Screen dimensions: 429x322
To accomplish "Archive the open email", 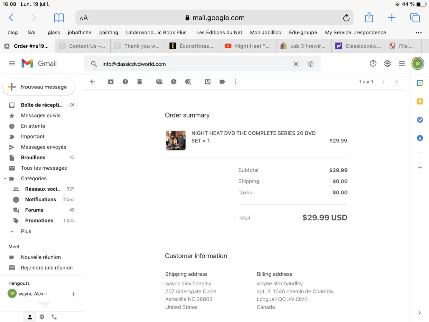I will coord(111,82).
